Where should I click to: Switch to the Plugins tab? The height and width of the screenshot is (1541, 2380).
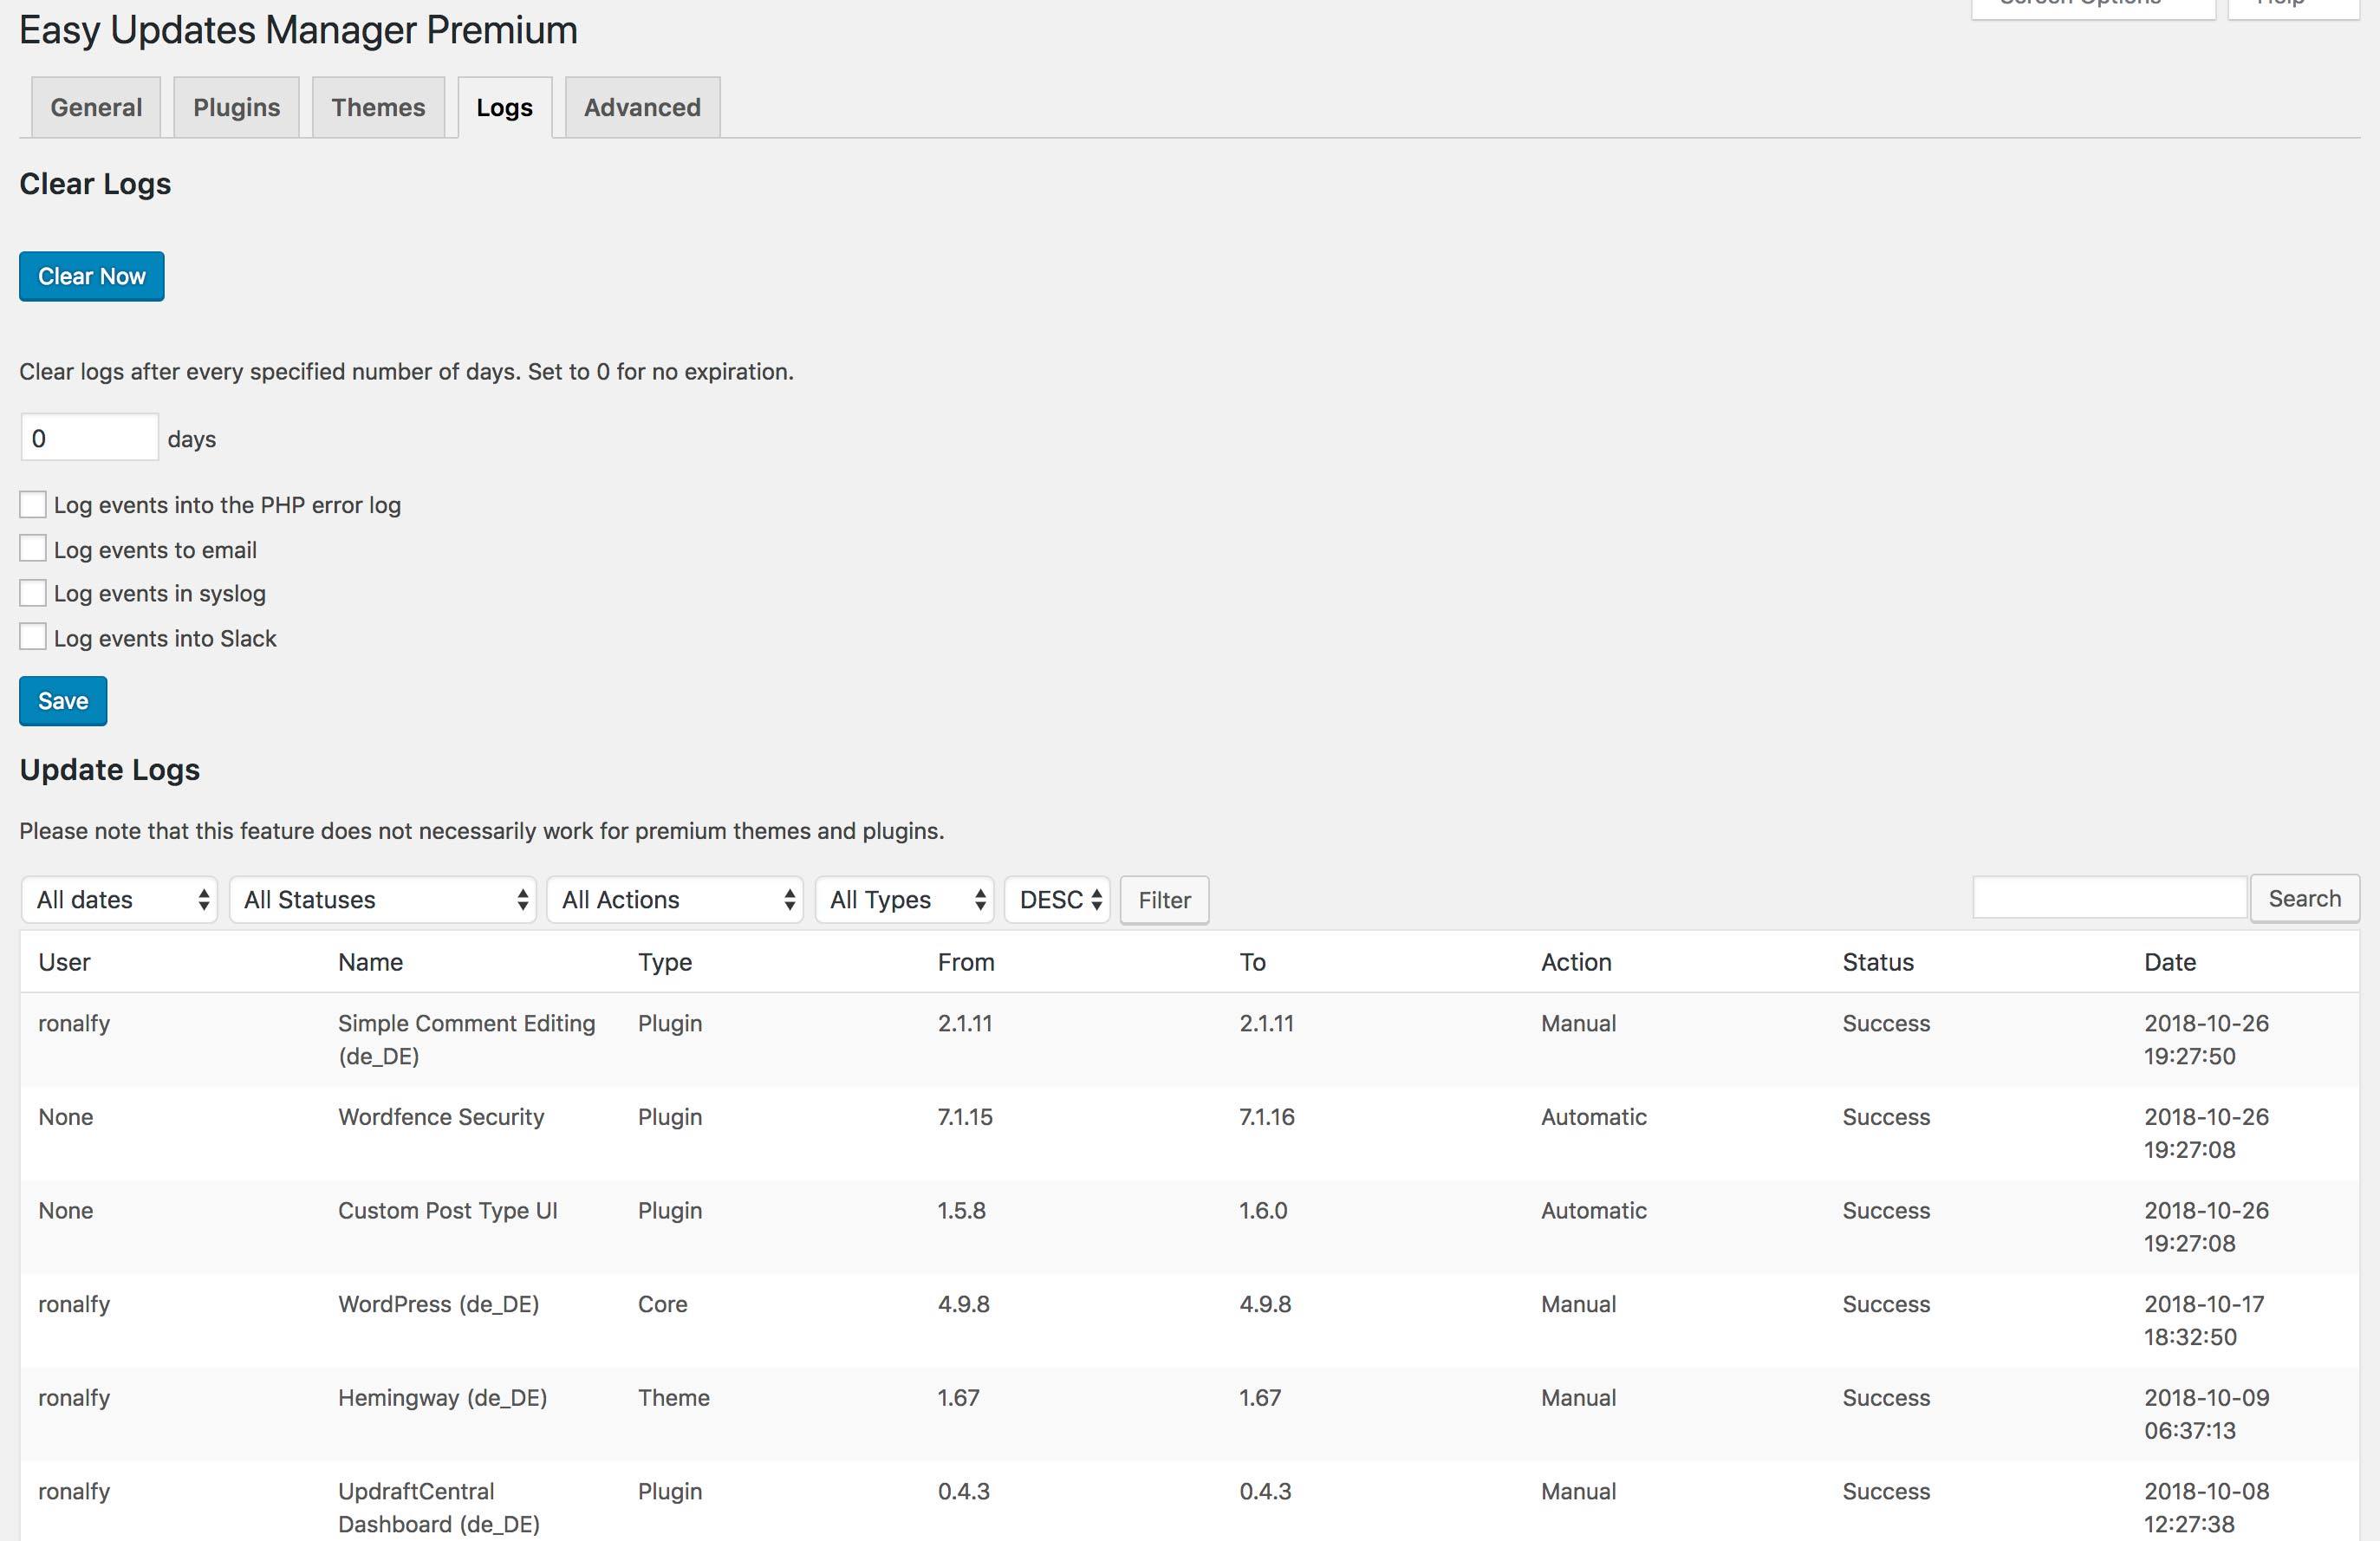pyautogui.click(x=236, y=107)
